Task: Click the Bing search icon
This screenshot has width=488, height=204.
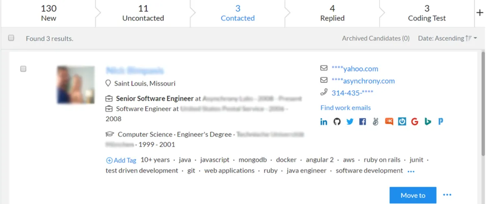Action: 428,122
